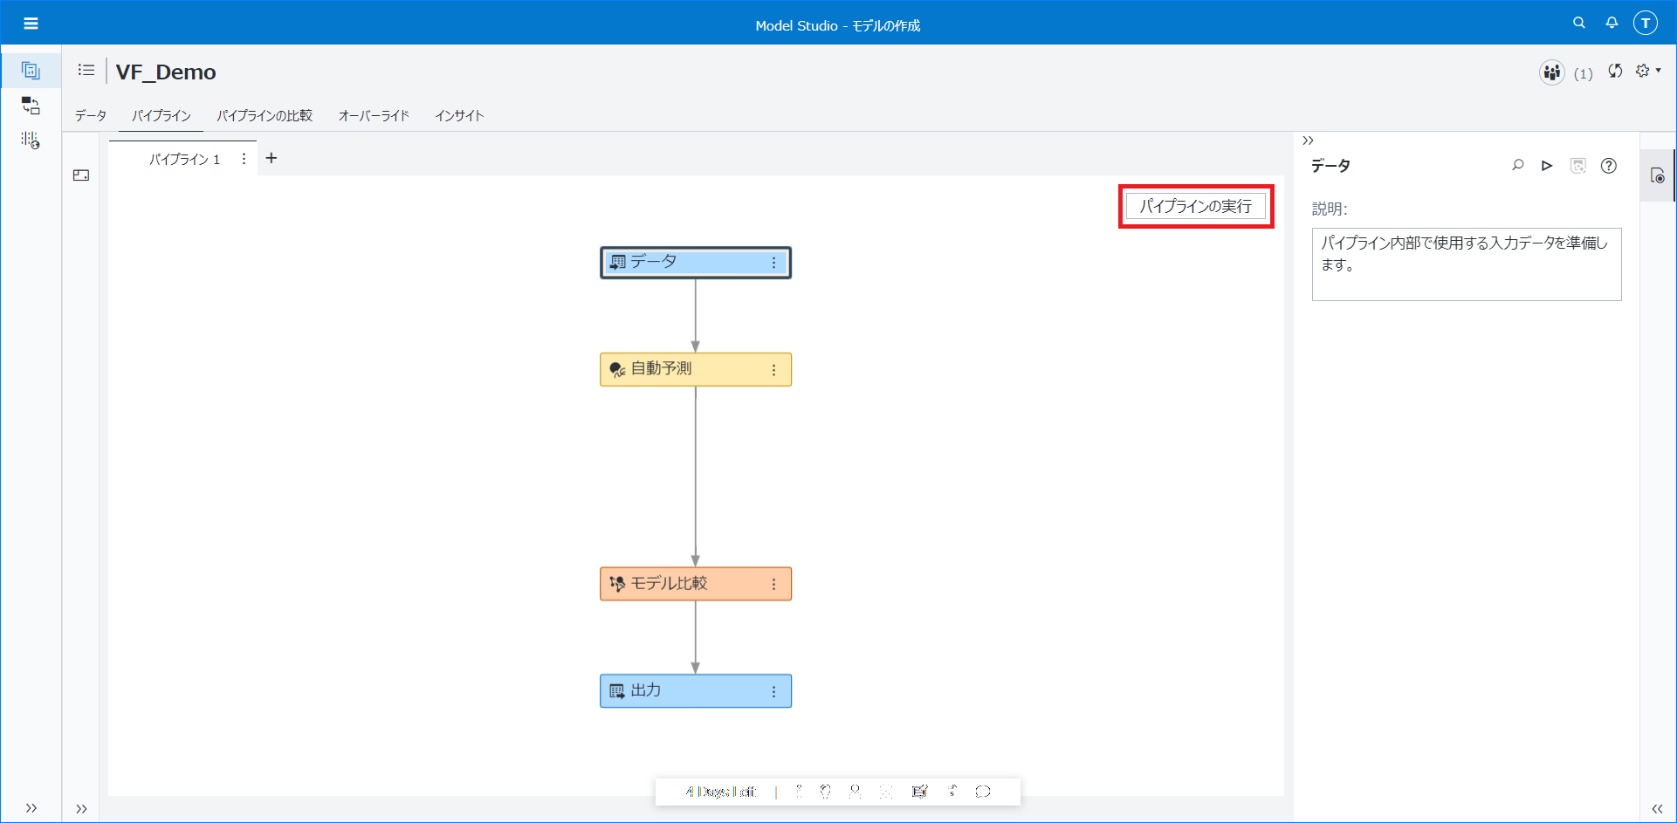Open the notifications bell
This screenshot has height=823, width=1677.
[x=1612, y=23]
